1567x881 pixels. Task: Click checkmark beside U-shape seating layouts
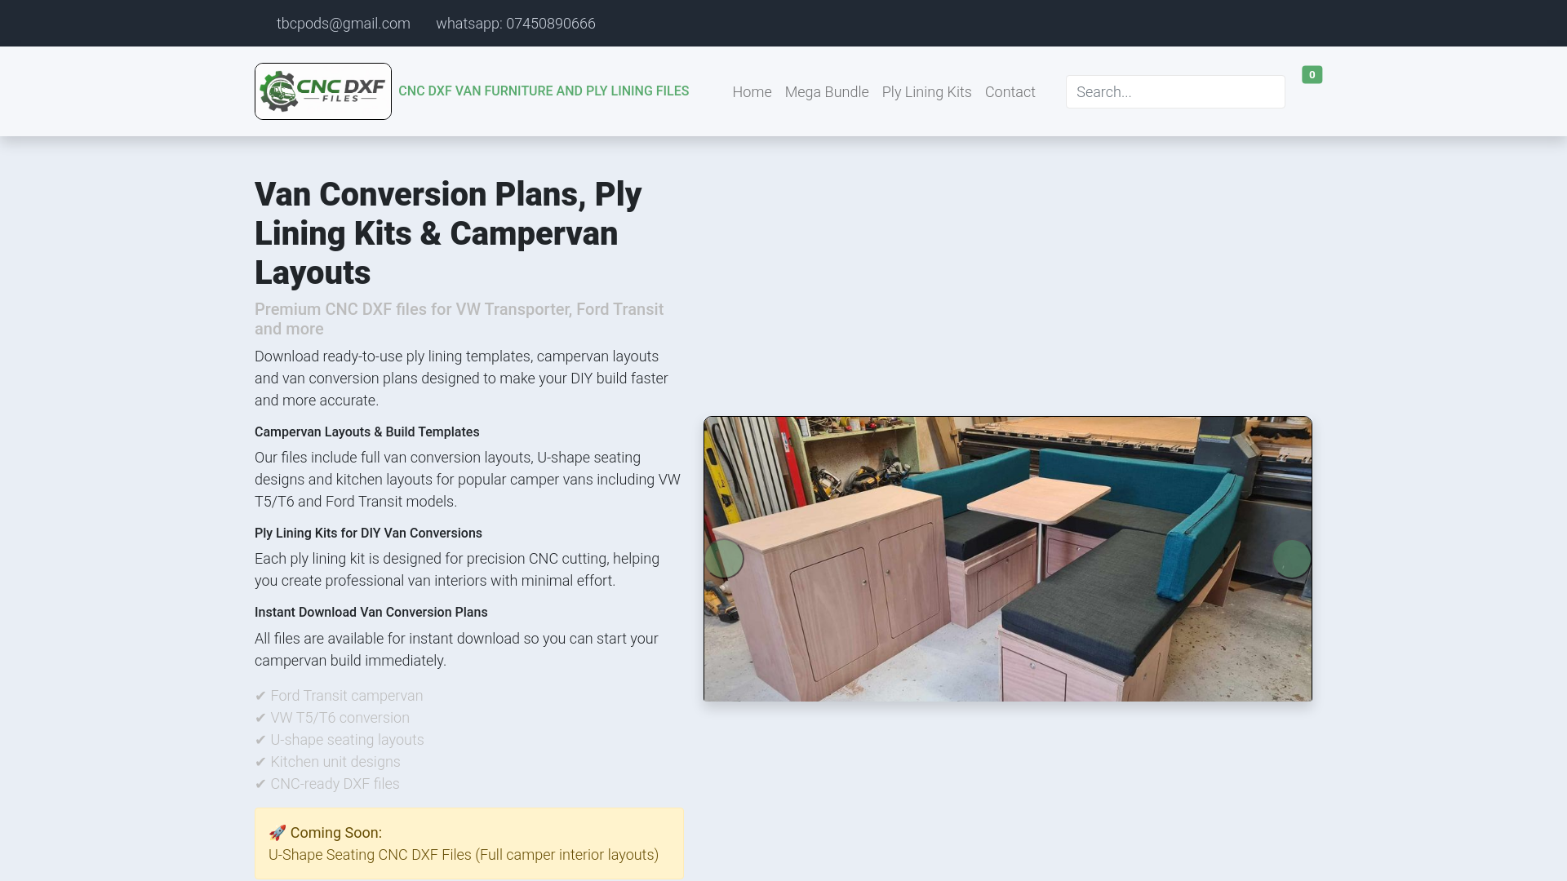click(260, 740)
